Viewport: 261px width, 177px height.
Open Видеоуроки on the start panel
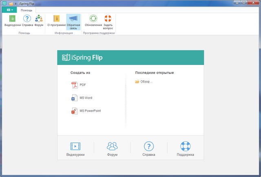coord(75,149)
